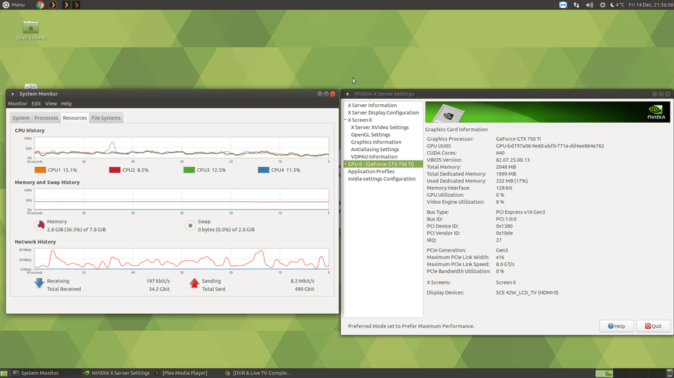This screenshot has width=674, height=378.
Task: Click the Memory pie chart icon
Action: point(40,225)
